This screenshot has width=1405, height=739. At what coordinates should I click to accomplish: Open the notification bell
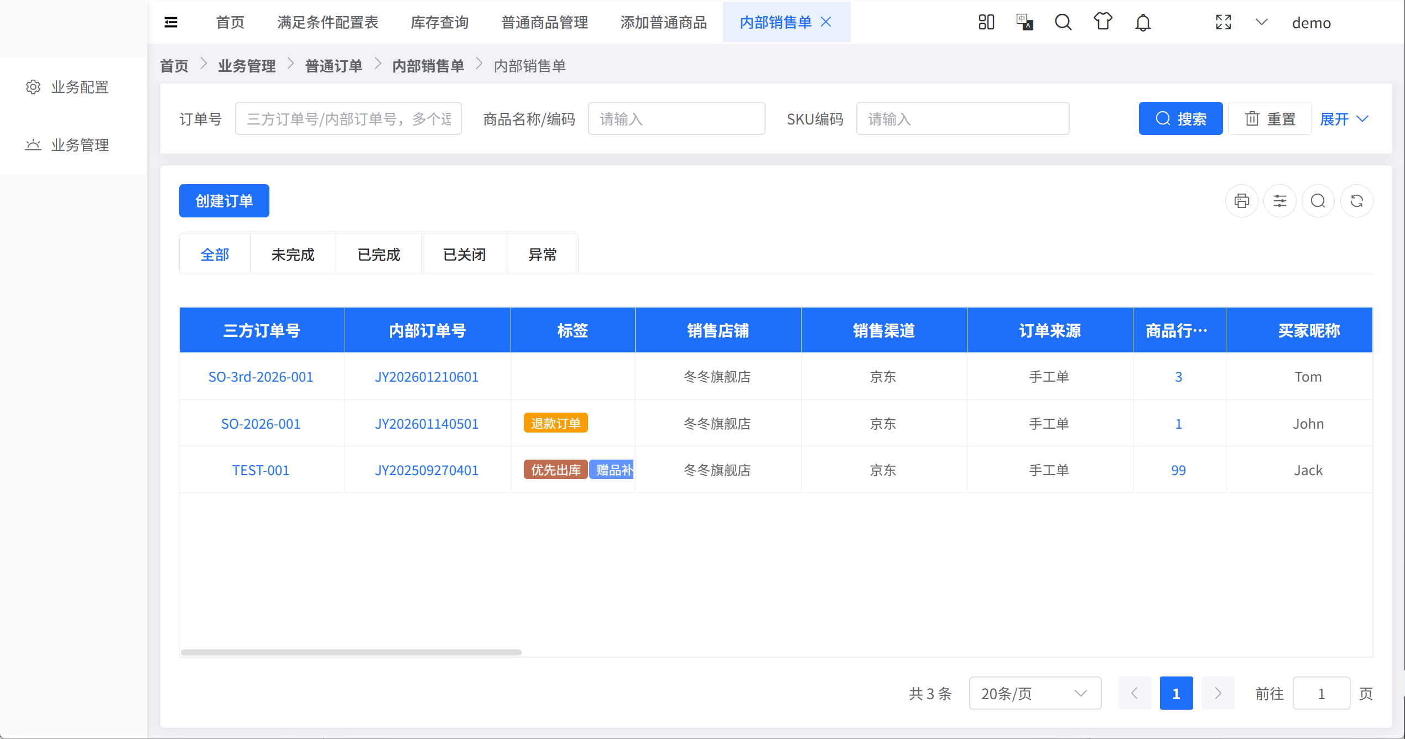click(1143, 23)
